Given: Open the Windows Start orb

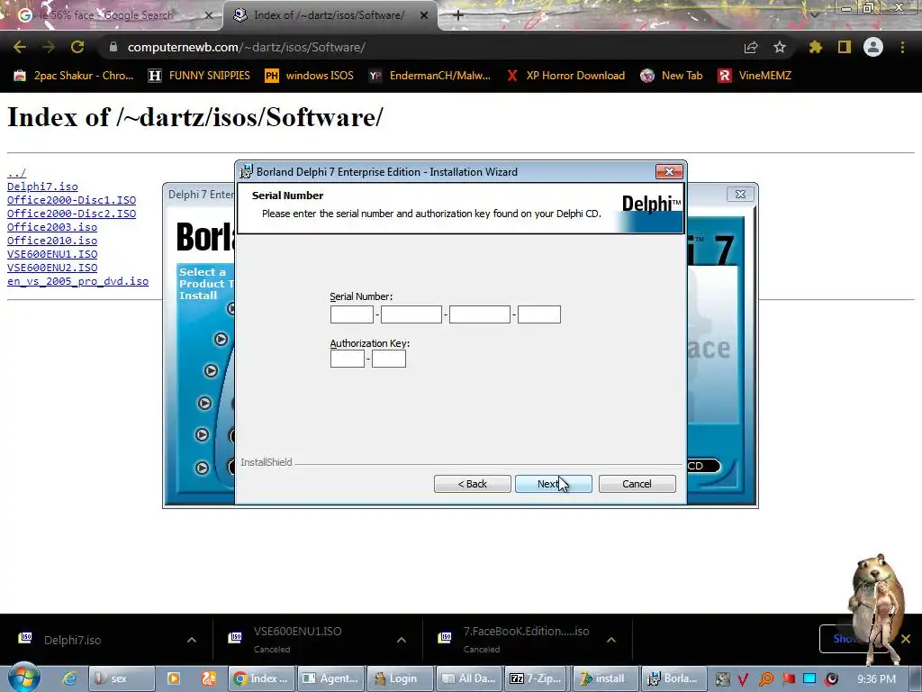Looking at the screenshot, I should pyautogui.click(x=23, y=678).
